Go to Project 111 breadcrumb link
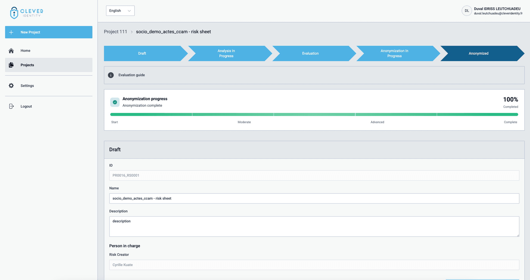This screenshot has height=280, width=530. point(115,32)
